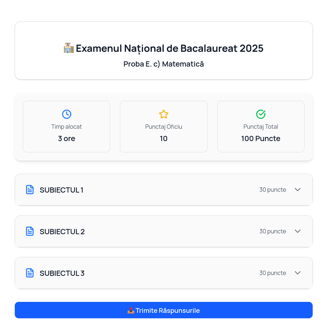
Task: Click the school building icon in header
Action: point(69,48)
